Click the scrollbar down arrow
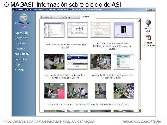167x125 pixels. [x=139, y=111]
